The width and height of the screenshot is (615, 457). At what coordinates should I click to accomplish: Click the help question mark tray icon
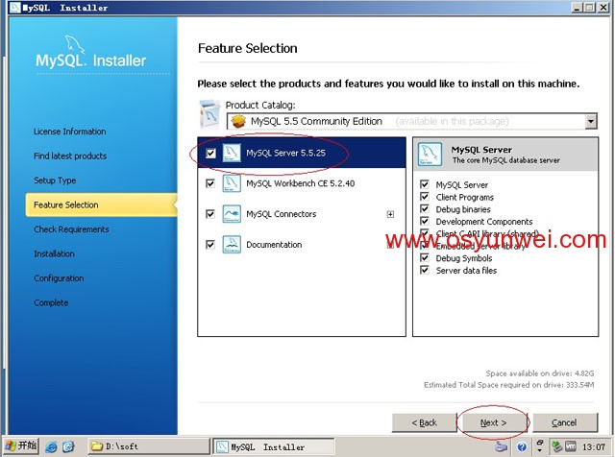coord(522,446)
